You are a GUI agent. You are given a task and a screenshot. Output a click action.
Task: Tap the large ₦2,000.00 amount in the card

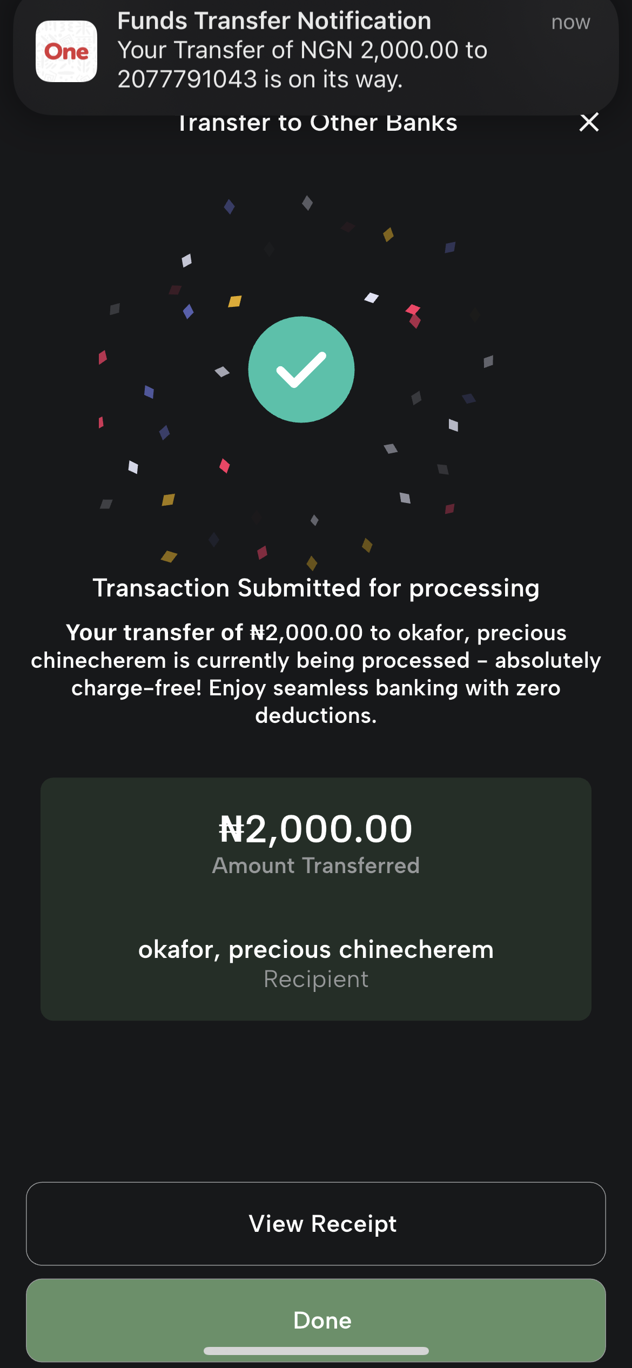point(316,829)
